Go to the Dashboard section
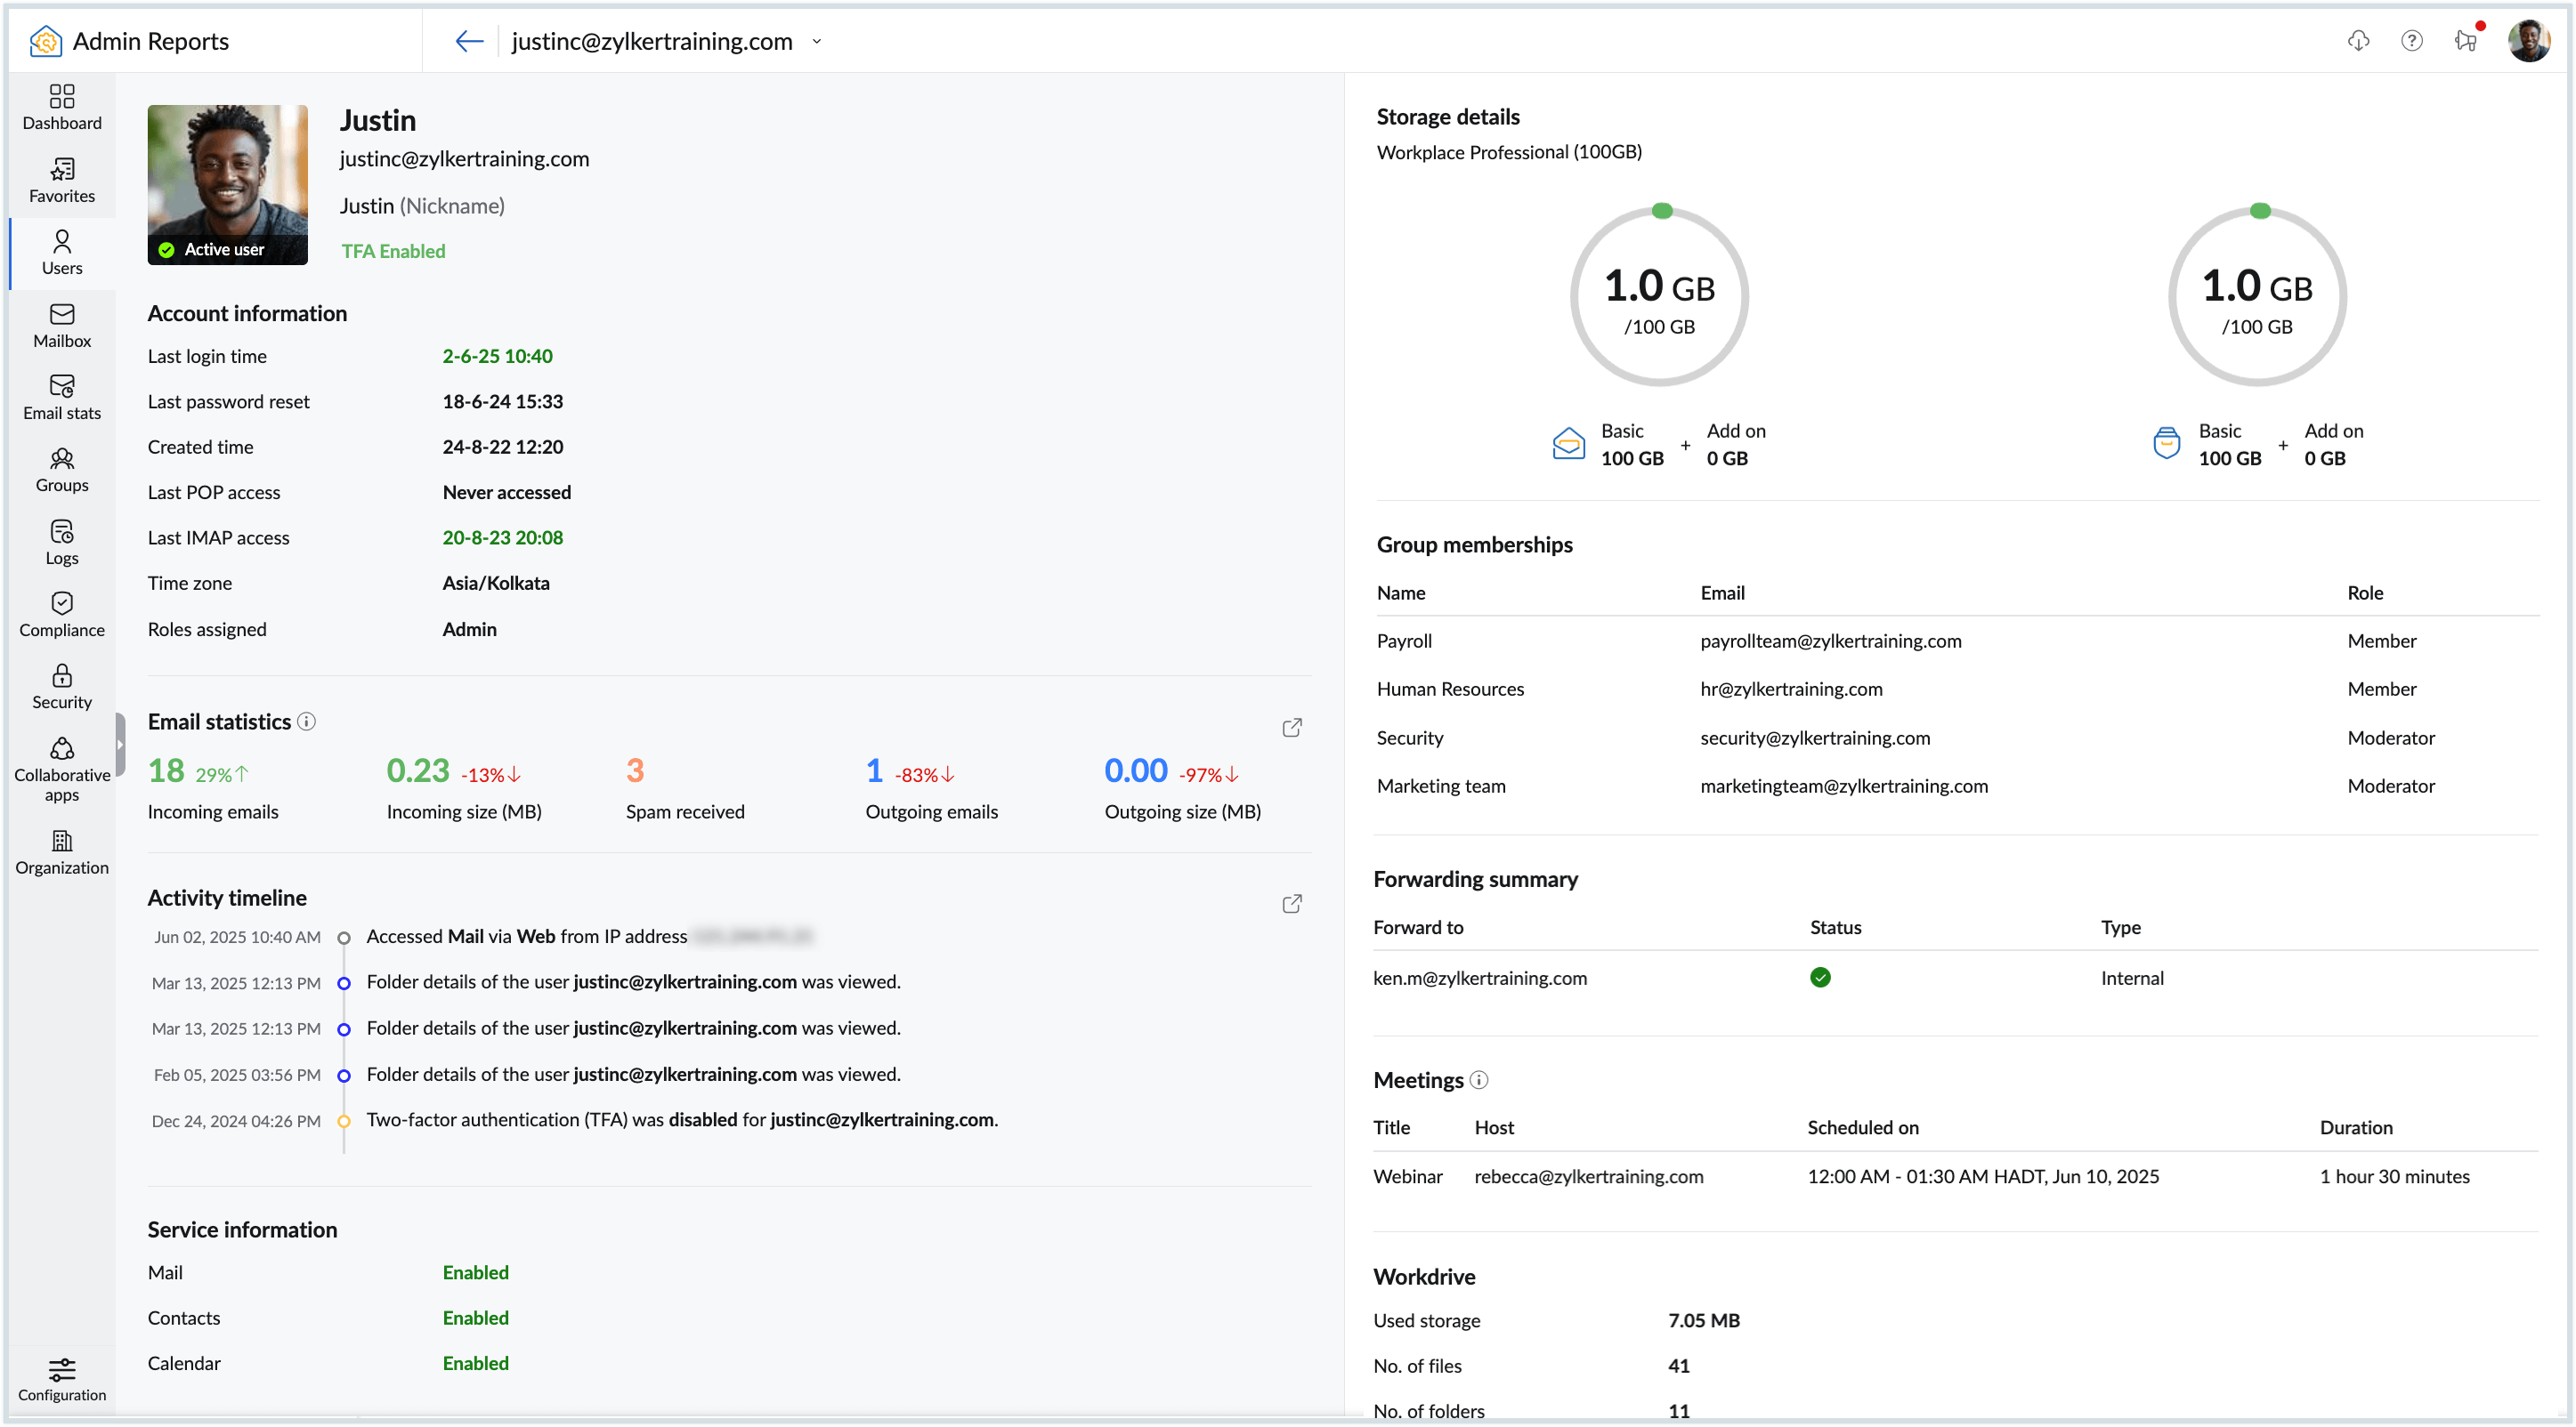This screenshot has height=1427, width=2576. click(62, 108)
